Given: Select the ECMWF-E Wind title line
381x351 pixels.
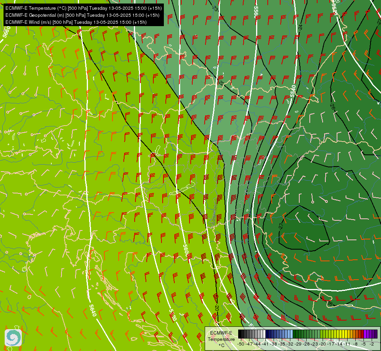Looking at the screenshot, I should [76, 22].
